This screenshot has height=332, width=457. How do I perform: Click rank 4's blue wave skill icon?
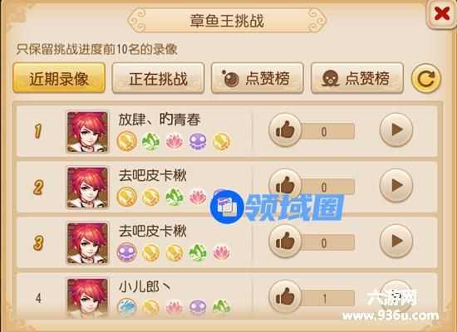coord(127,307)
